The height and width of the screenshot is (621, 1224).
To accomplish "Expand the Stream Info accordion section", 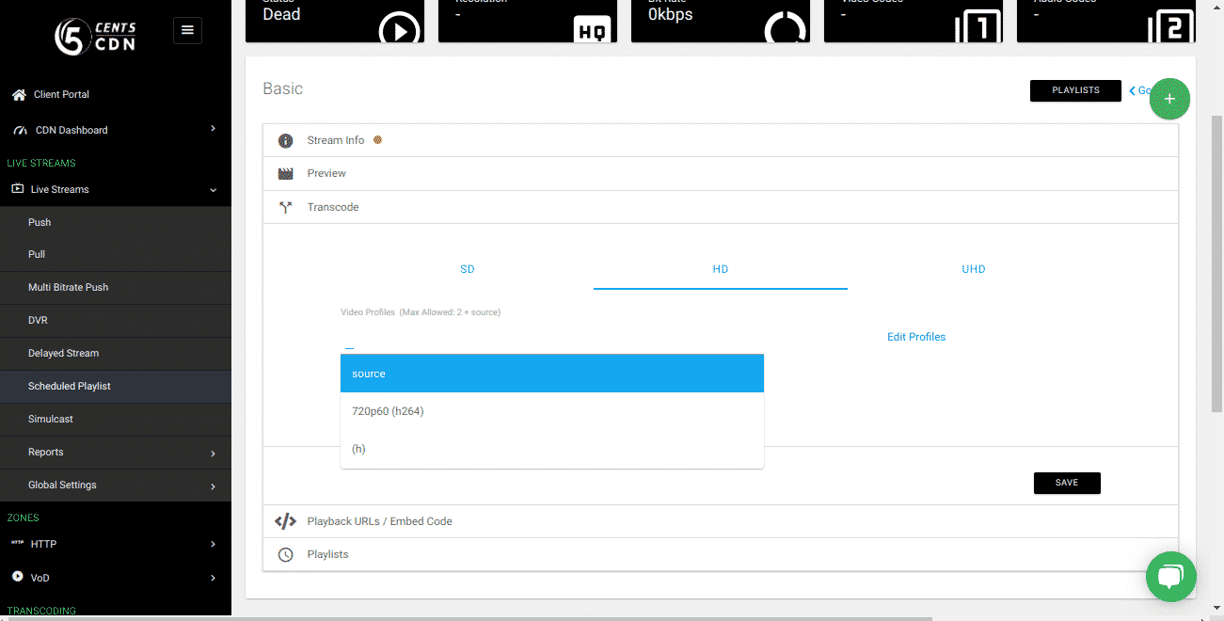I will [720, 141].
